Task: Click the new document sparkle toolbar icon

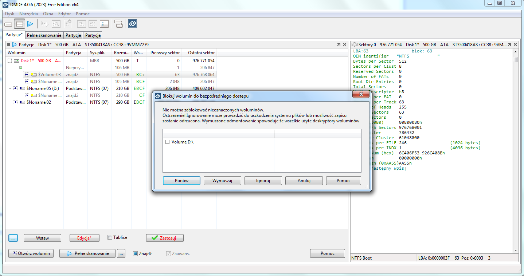Action: (67, 24)
